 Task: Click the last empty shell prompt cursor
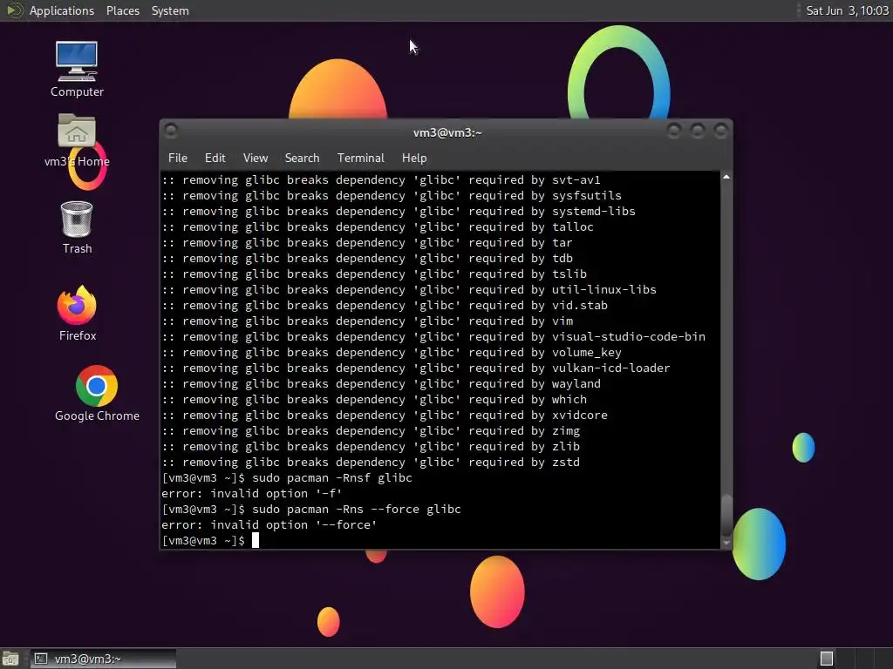[256, 540]
